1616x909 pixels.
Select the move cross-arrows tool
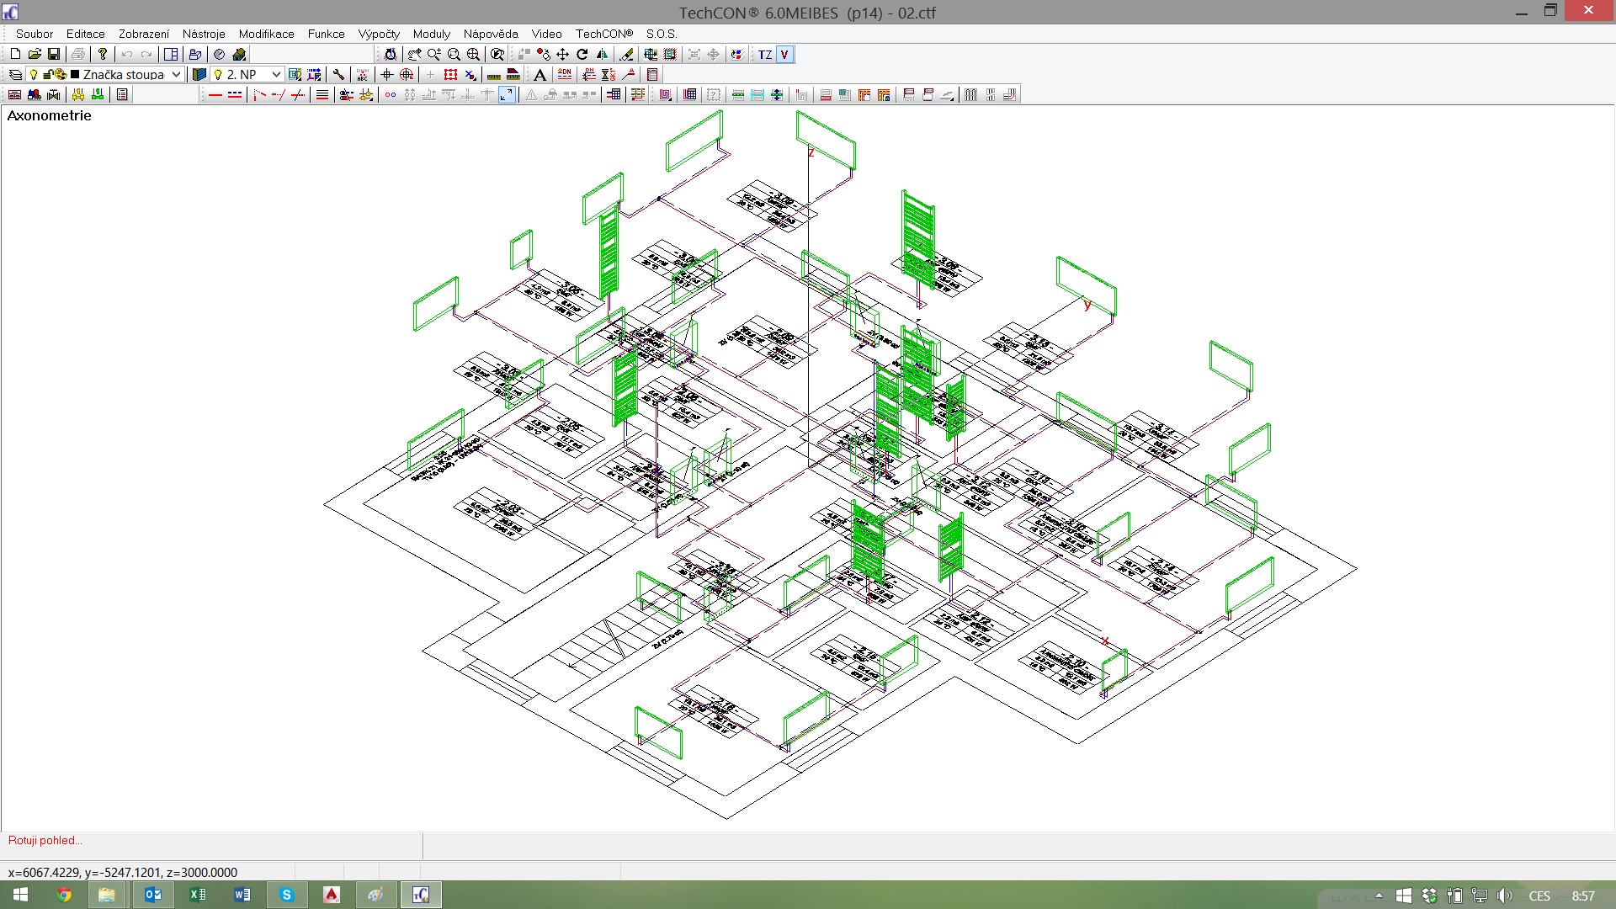tap(562, 54)
